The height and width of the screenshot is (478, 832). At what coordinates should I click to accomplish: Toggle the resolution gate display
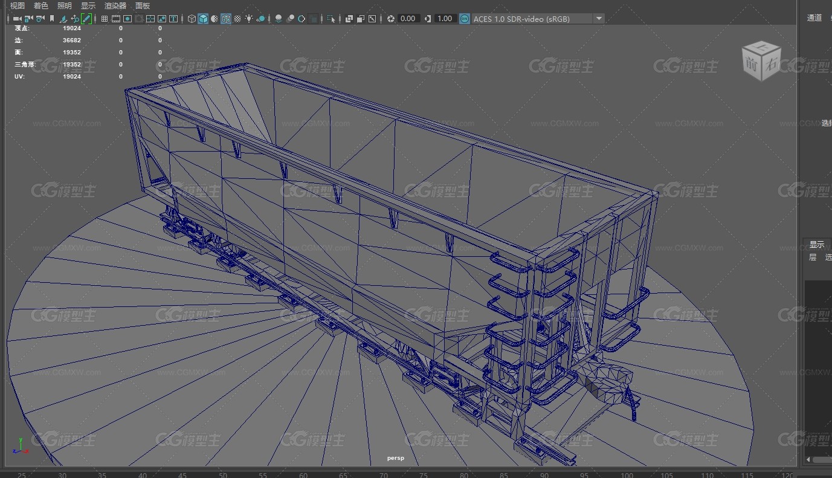tap(127, 19)
